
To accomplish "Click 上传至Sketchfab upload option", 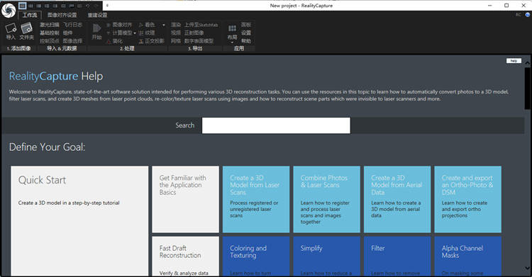I will click(201, 25).
